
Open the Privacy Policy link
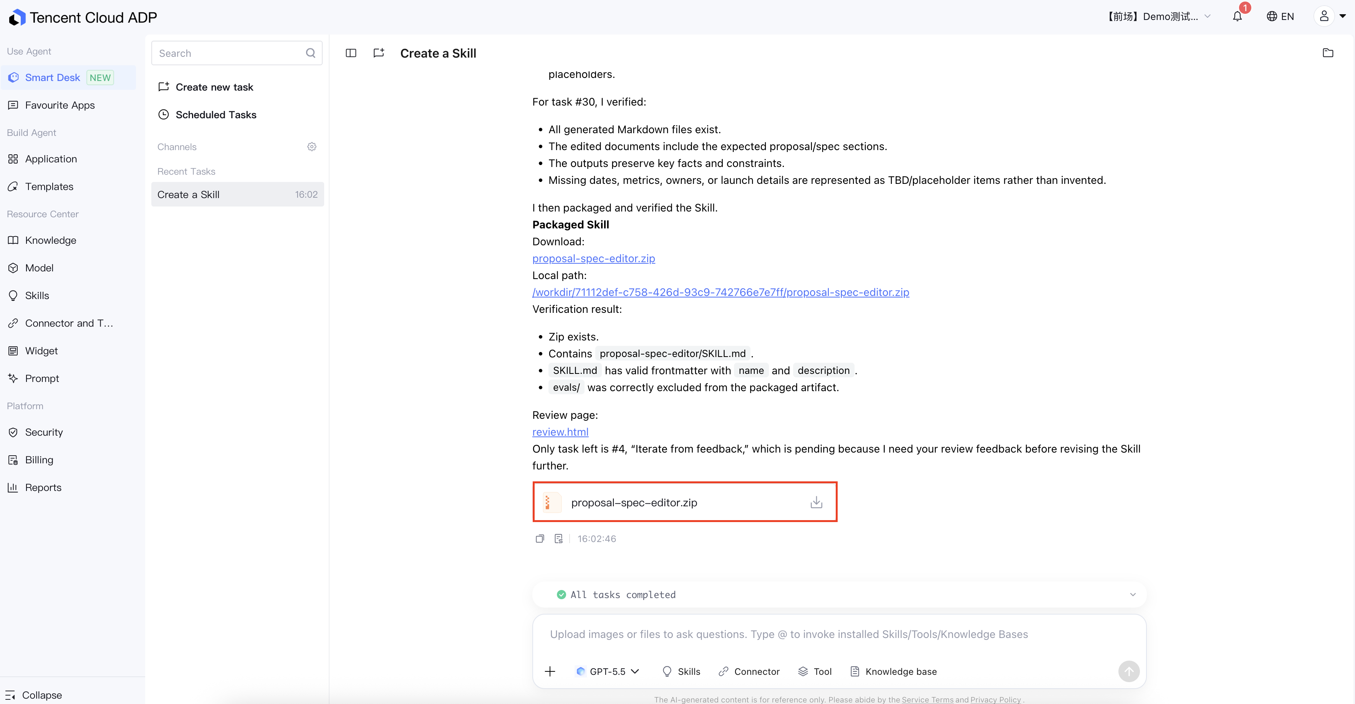(x=995, y=699)
